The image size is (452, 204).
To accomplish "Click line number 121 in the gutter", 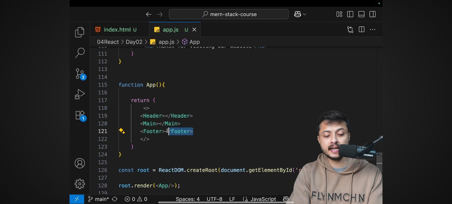I will tap(102, 131).
